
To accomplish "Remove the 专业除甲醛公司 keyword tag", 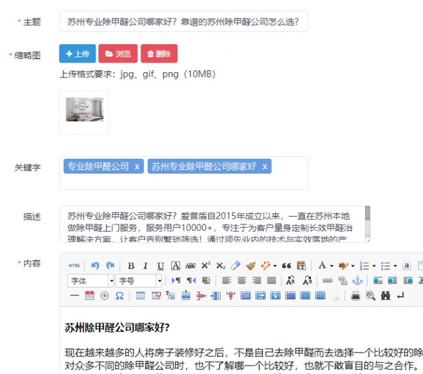I will point(137,167).
